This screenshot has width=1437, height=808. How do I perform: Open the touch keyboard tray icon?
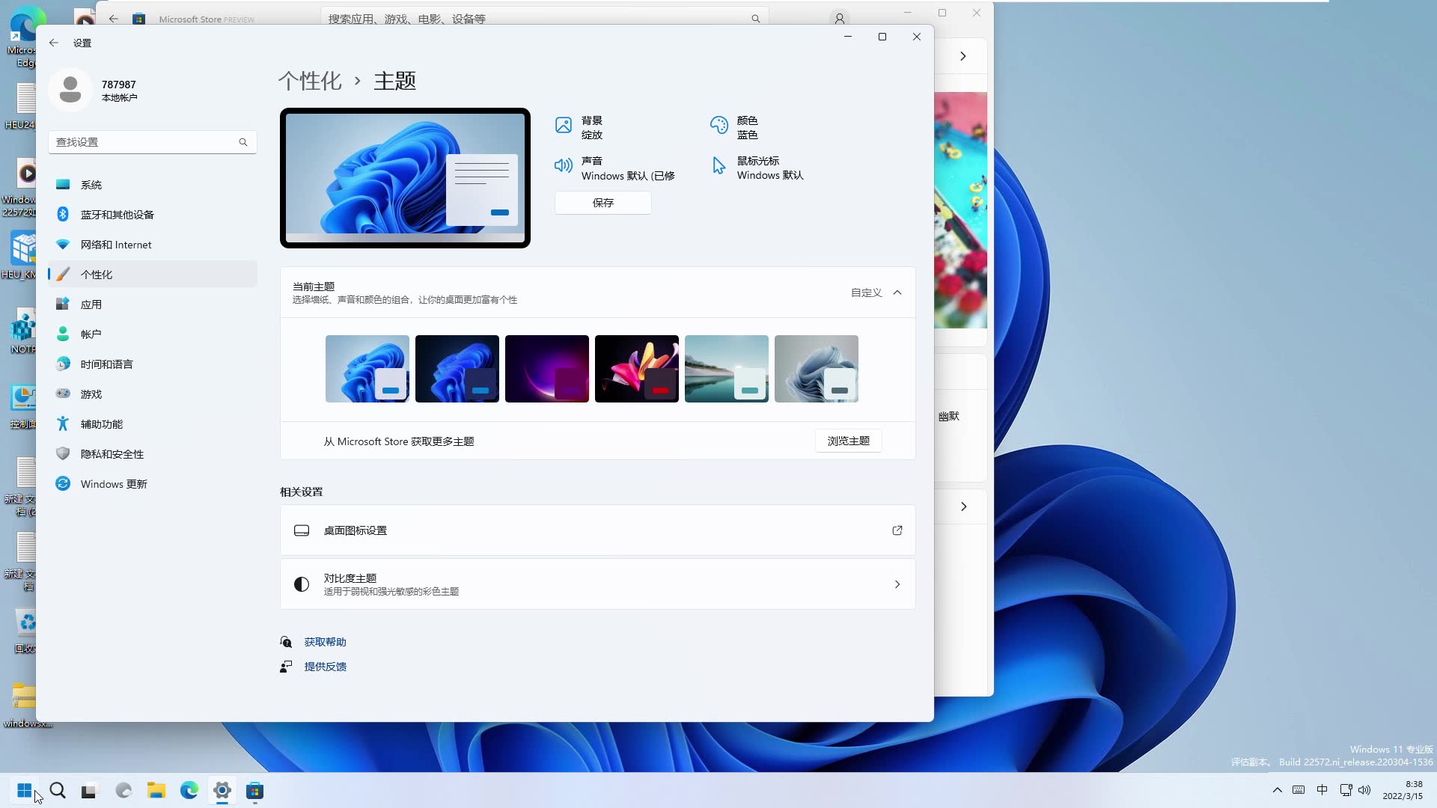(x=1299, y=790)
